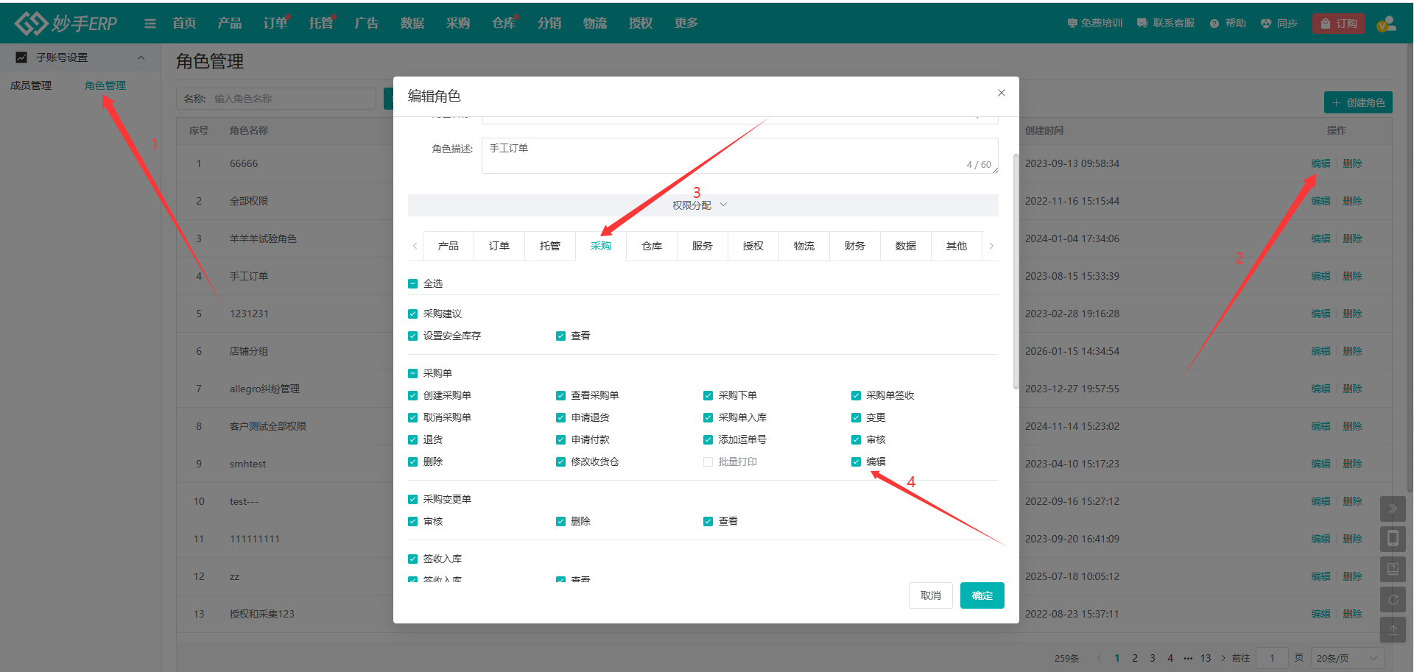Click the 同步 sync icon
Image resolution: width=1414 pixels, height=672 pixels.
1266,24
